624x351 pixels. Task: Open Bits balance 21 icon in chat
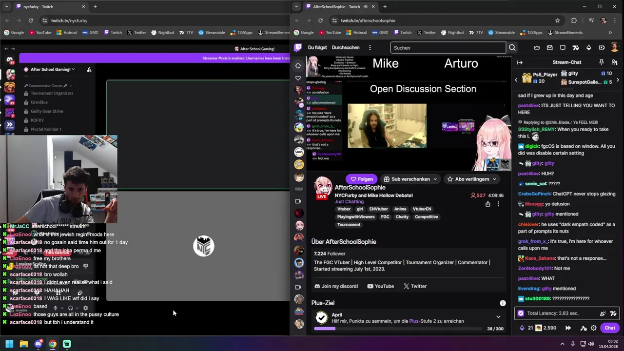pyautogui.click(x=522, y=328)
